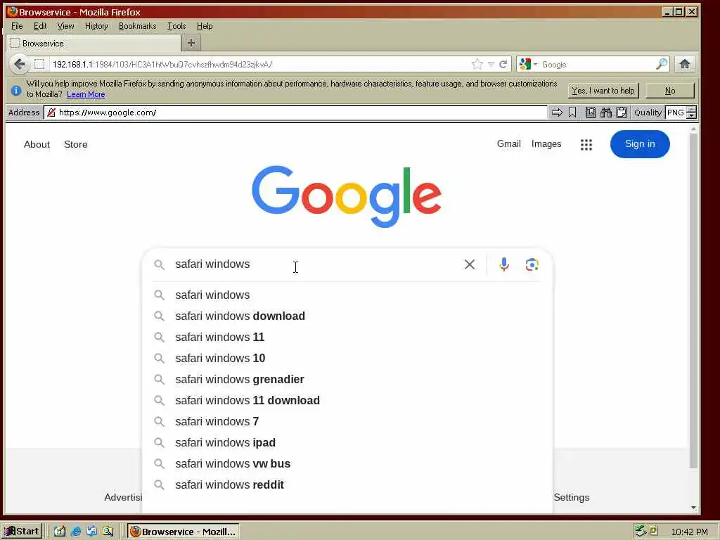
Task: Select suggestion safari windows 10
Action: point(347,358)
